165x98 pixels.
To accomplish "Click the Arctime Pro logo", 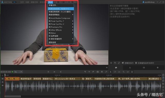I will tap(9, 2).
